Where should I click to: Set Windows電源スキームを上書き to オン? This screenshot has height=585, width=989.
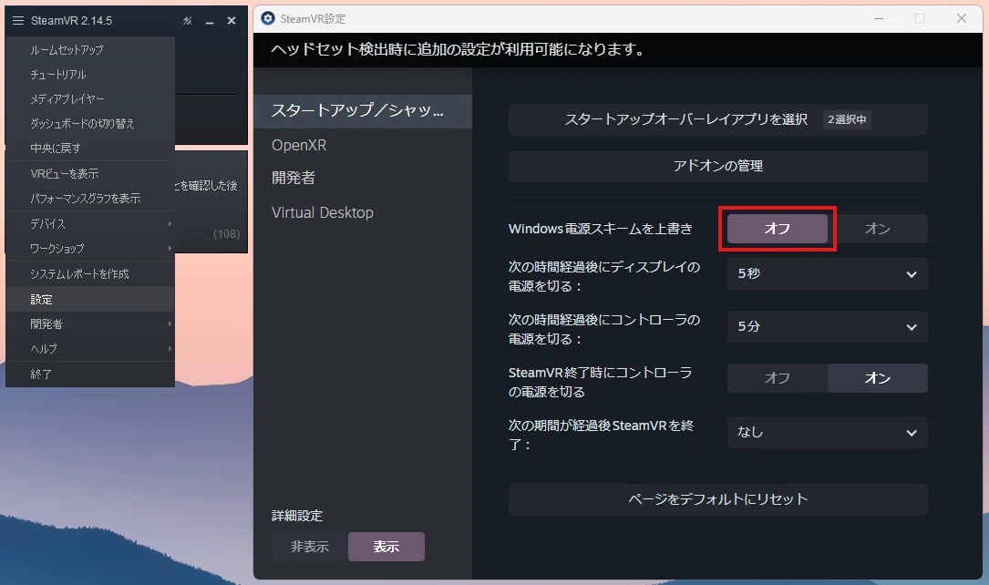(878, 228)
